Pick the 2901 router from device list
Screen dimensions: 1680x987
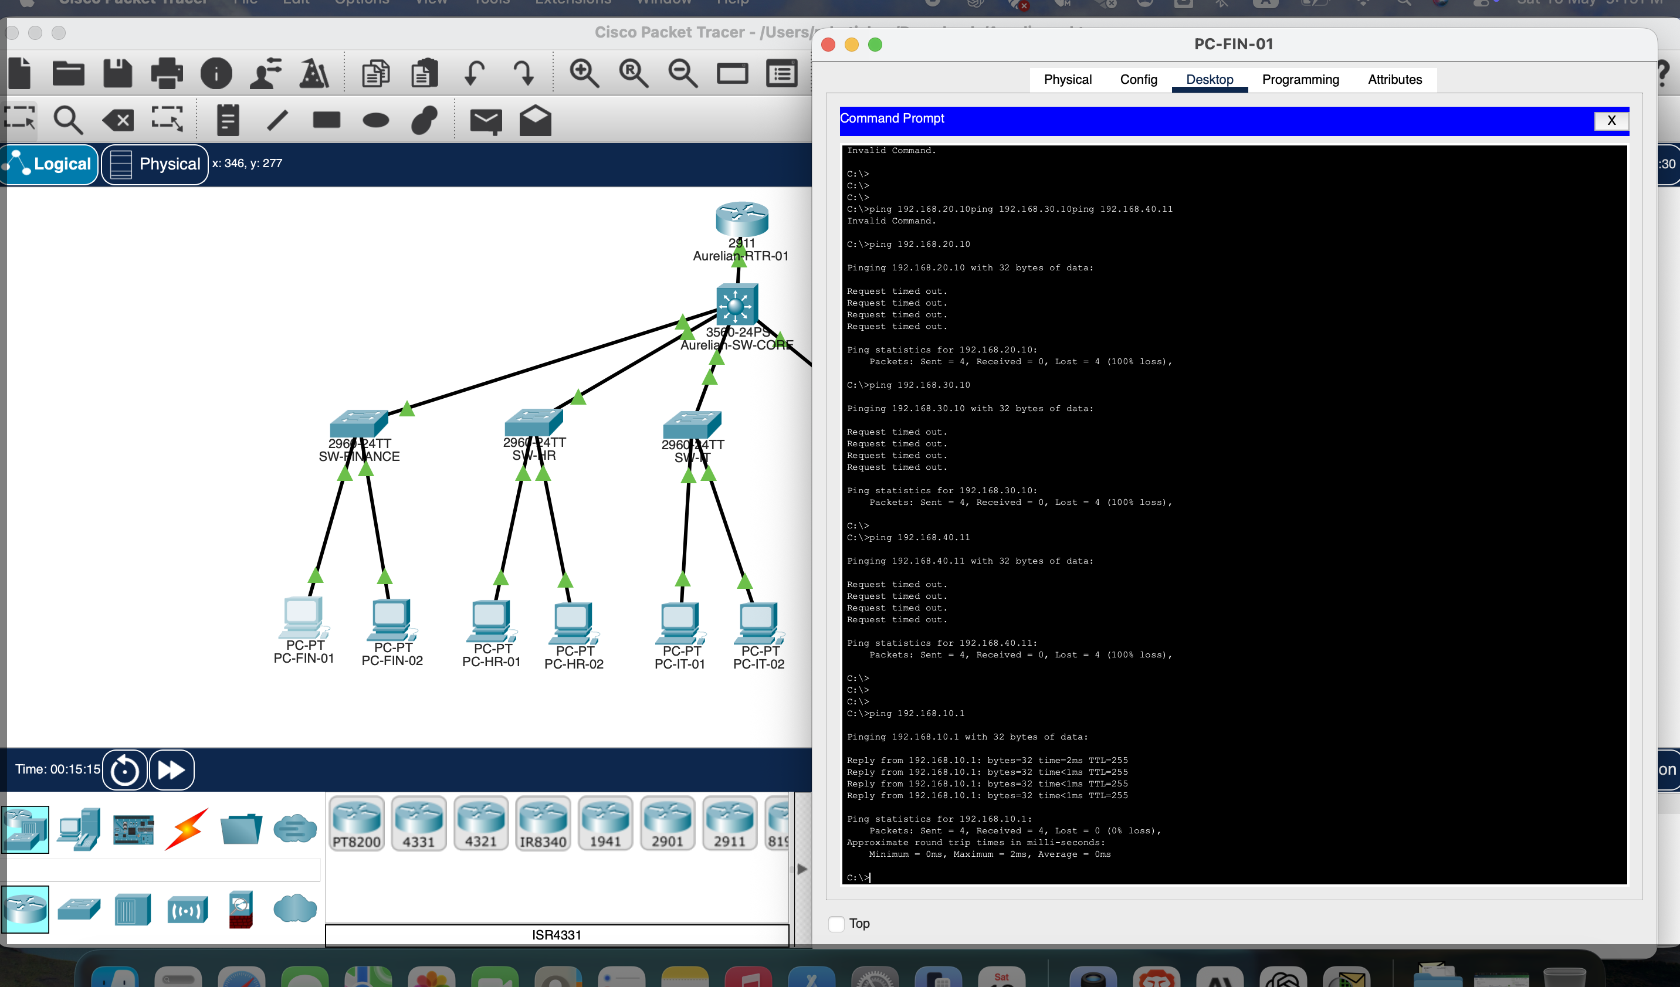point(668,824)
